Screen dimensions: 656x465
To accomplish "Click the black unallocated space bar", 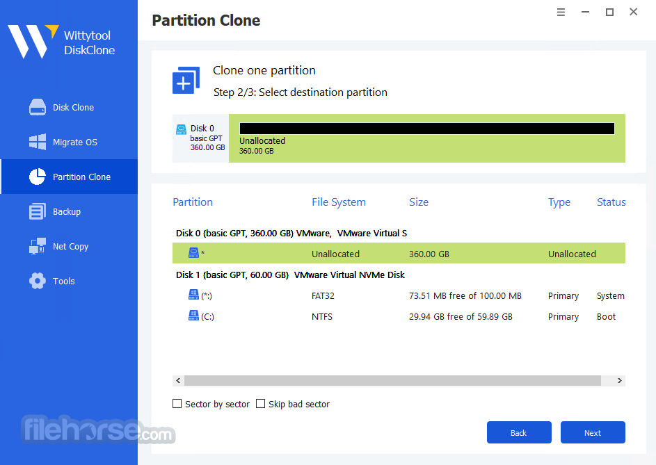I will coord(426,129).
